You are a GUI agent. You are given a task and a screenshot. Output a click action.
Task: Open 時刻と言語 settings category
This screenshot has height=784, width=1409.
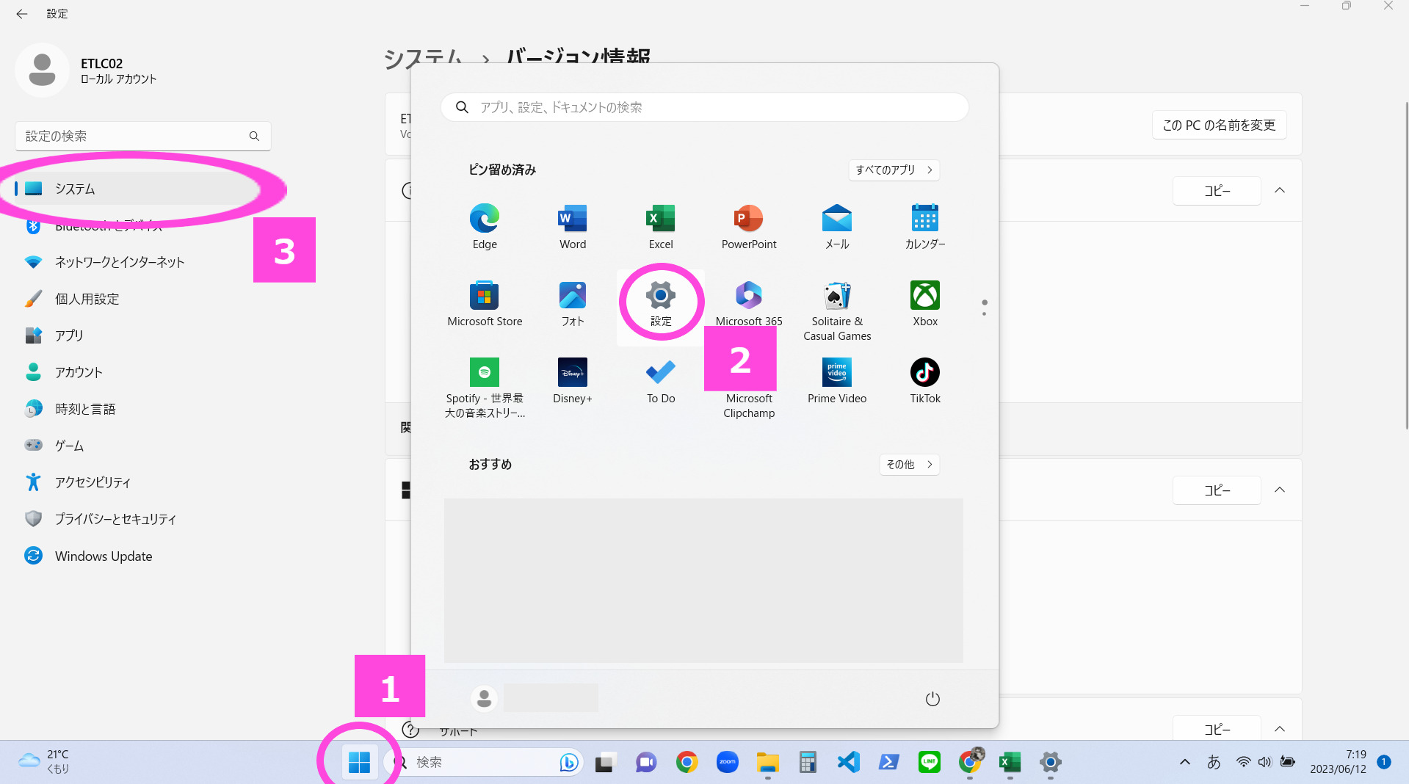(142, 409)
